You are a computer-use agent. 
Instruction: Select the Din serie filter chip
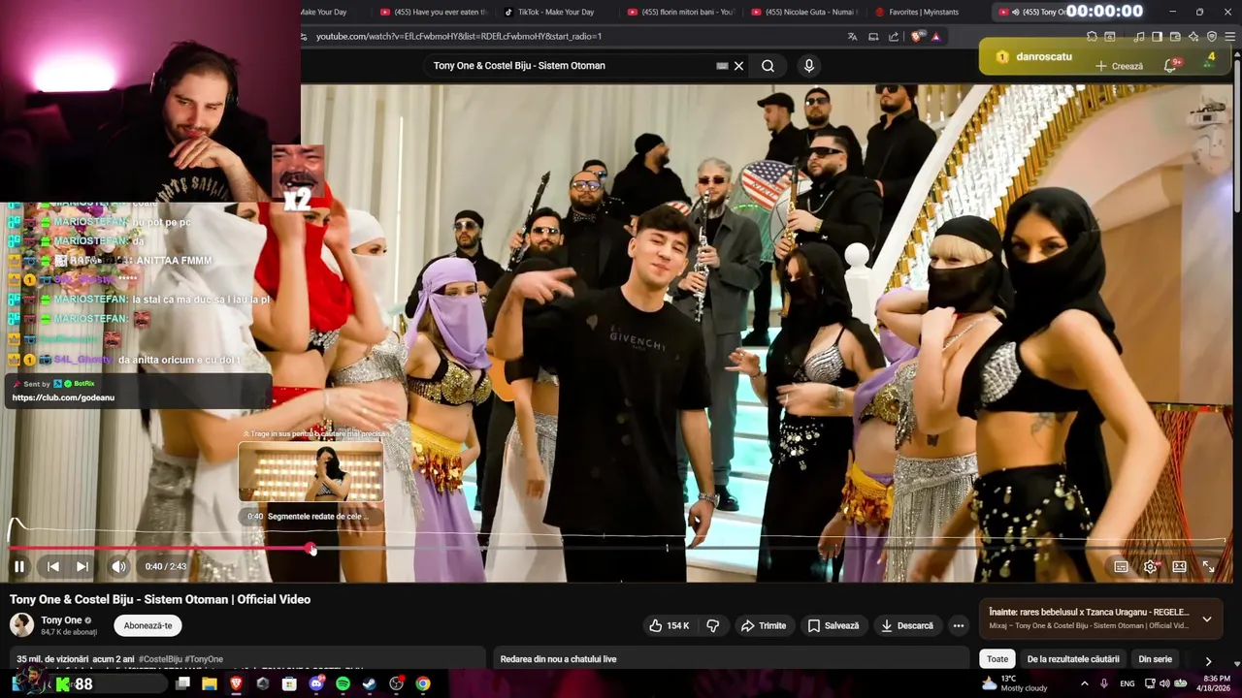pos(1155,659)
